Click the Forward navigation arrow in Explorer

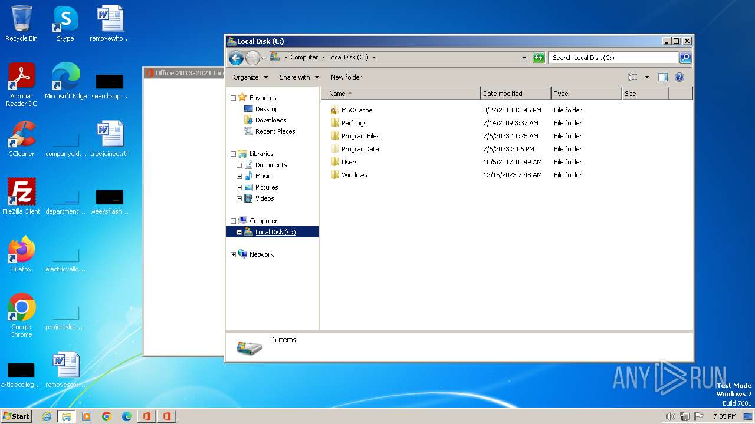coord(252,58)
